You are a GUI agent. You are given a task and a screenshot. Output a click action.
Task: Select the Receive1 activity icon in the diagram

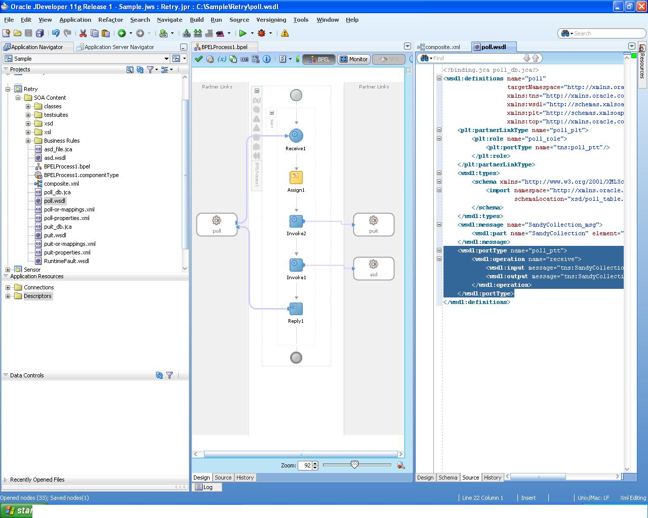296,135
